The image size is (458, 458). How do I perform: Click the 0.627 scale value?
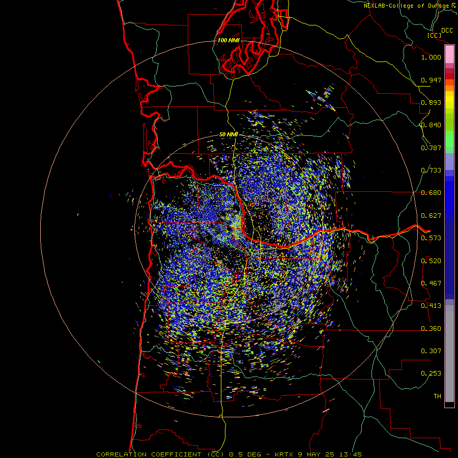pos(431,216)
